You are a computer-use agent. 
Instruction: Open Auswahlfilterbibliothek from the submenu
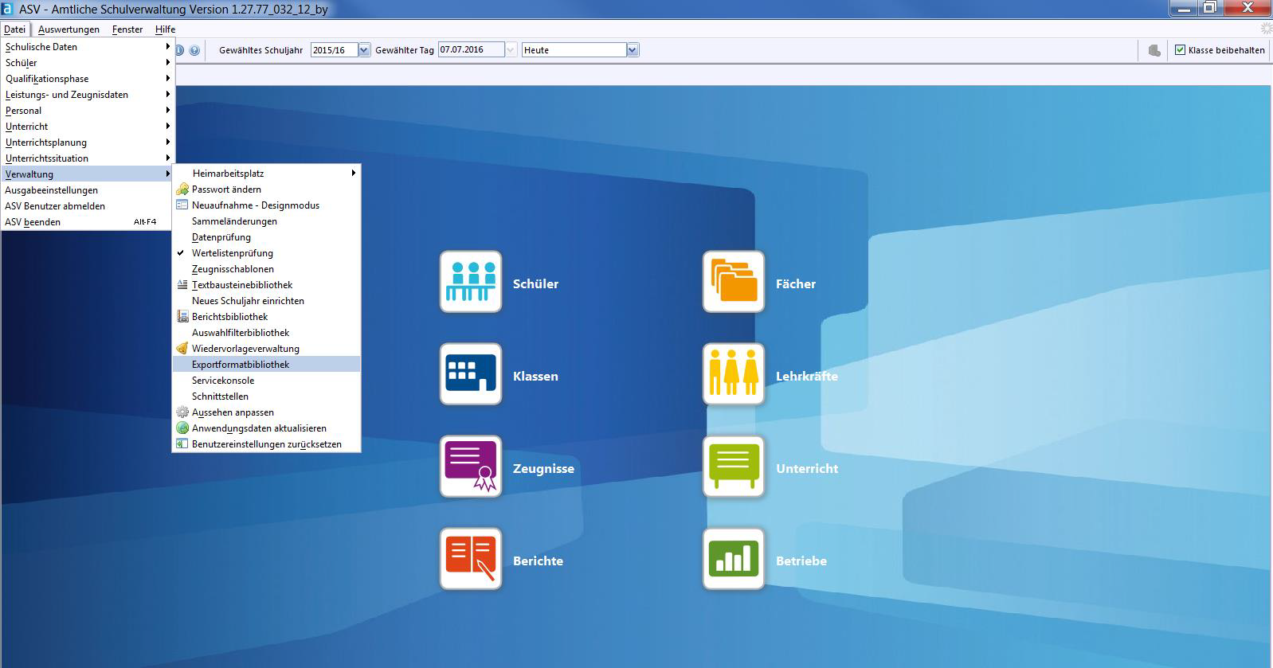coord(266,333)
